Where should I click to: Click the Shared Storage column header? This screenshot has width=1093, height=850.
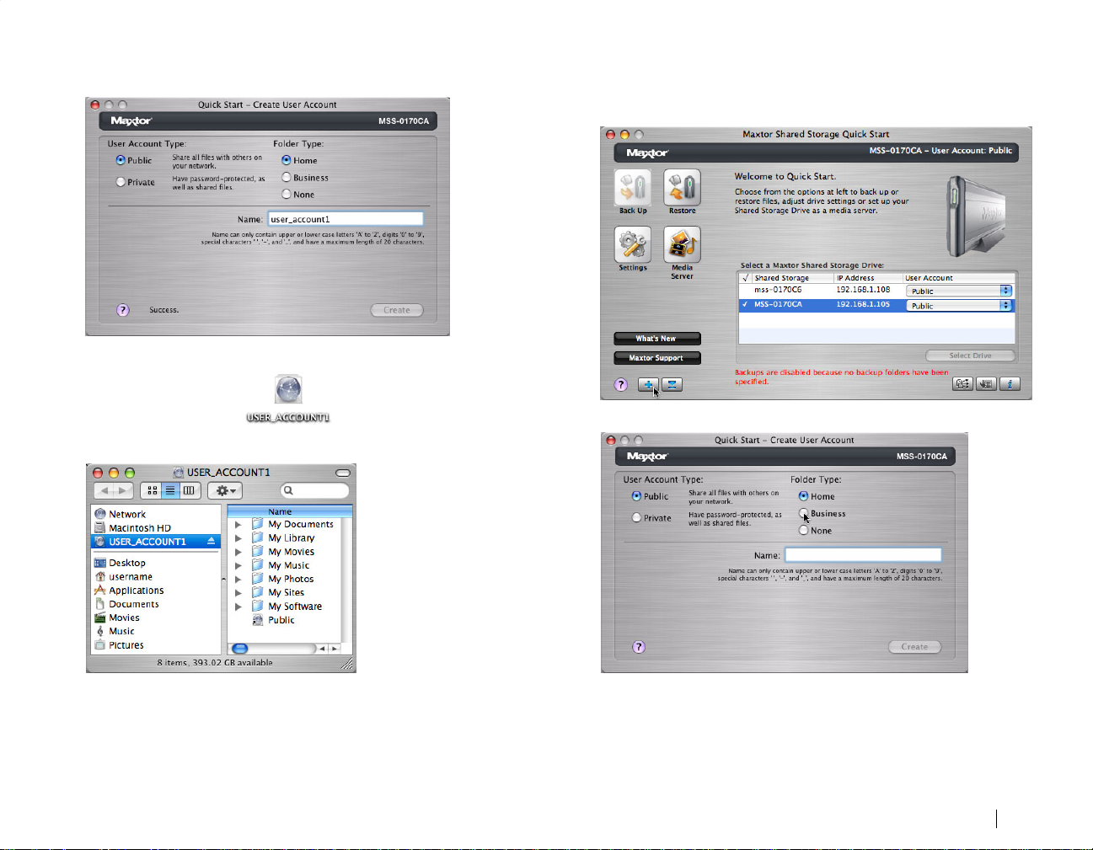[x=792, y=278]
